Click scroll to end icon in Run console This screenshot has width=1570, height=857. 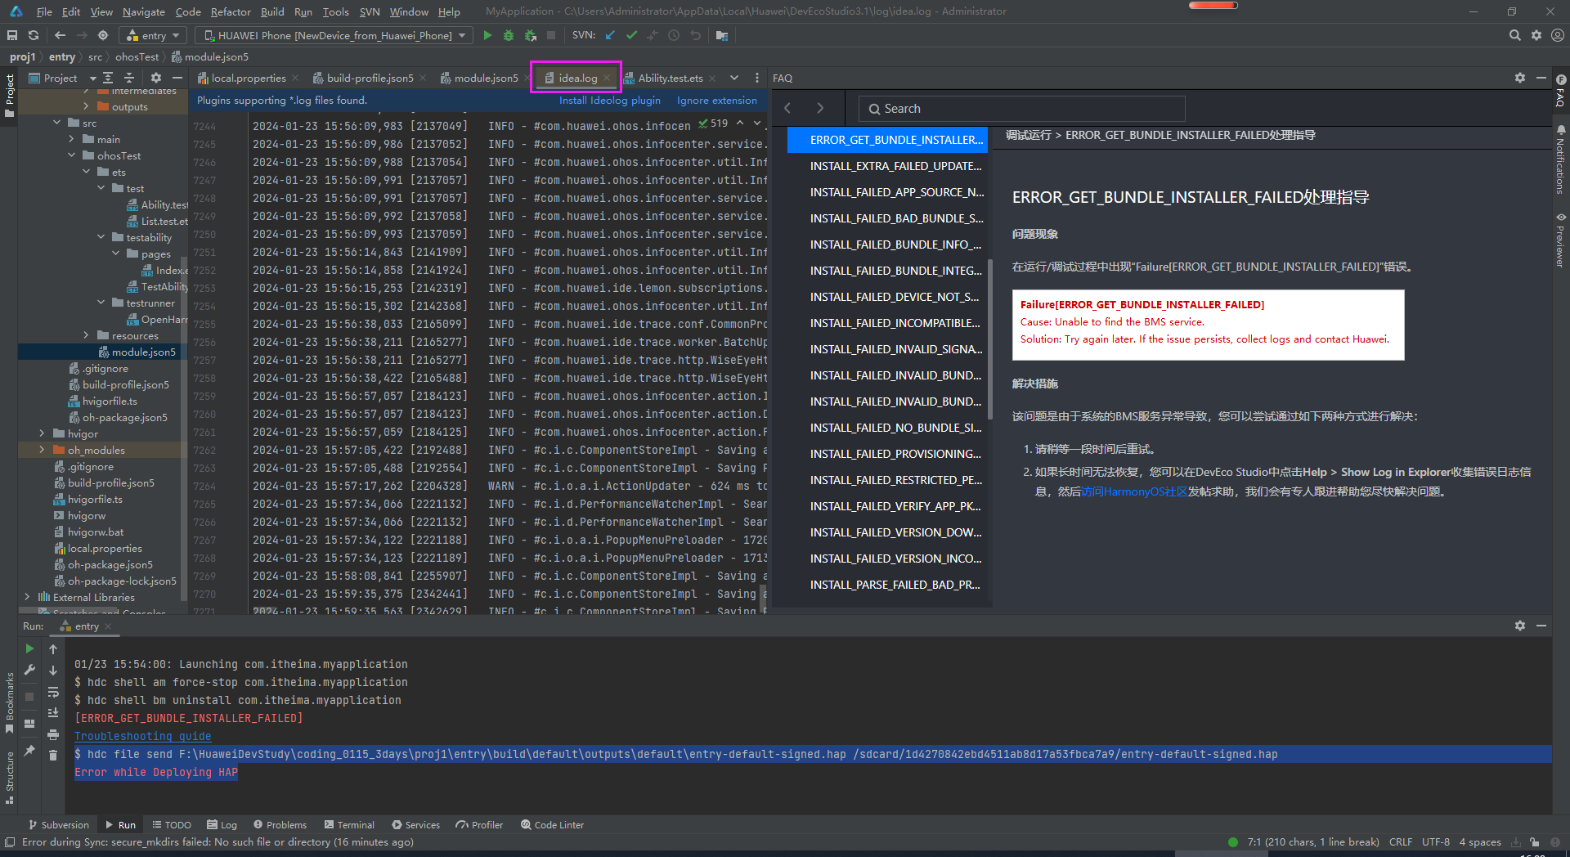(53, 713)
